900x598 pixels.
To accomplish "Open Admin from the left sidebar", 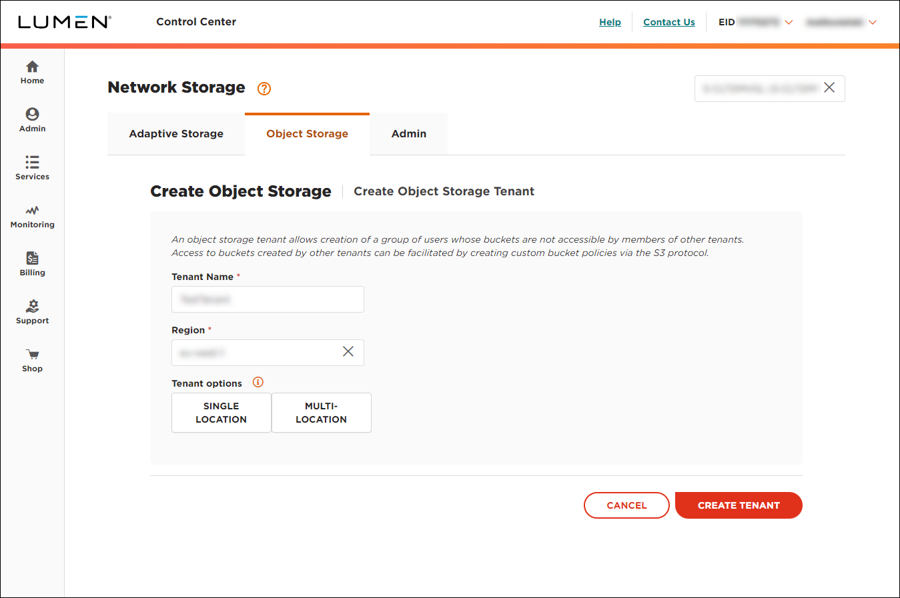I will point(32,120).
